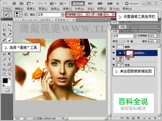Screen dimensions: 162x121
Task: Open brush mode 正常 dropdown
Action: pyautogui.click(x=51, y=15)
